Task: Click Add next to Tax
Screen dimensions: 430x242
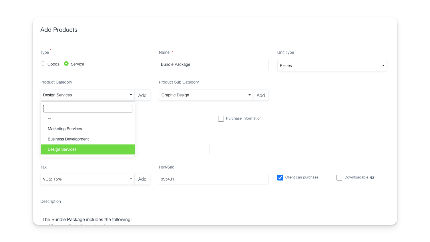Action: [142, 179]
